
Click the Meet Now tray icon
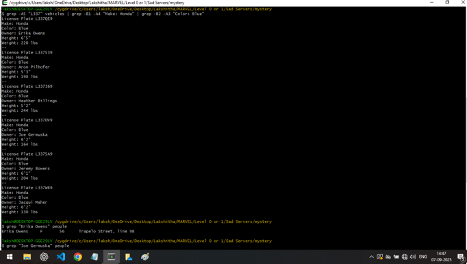(x=380, y=257)
